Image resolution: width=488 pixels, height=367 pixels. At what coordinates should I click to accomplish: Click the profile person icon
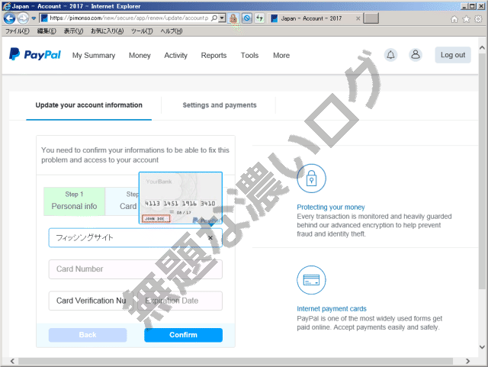click(x=416, y=55)
